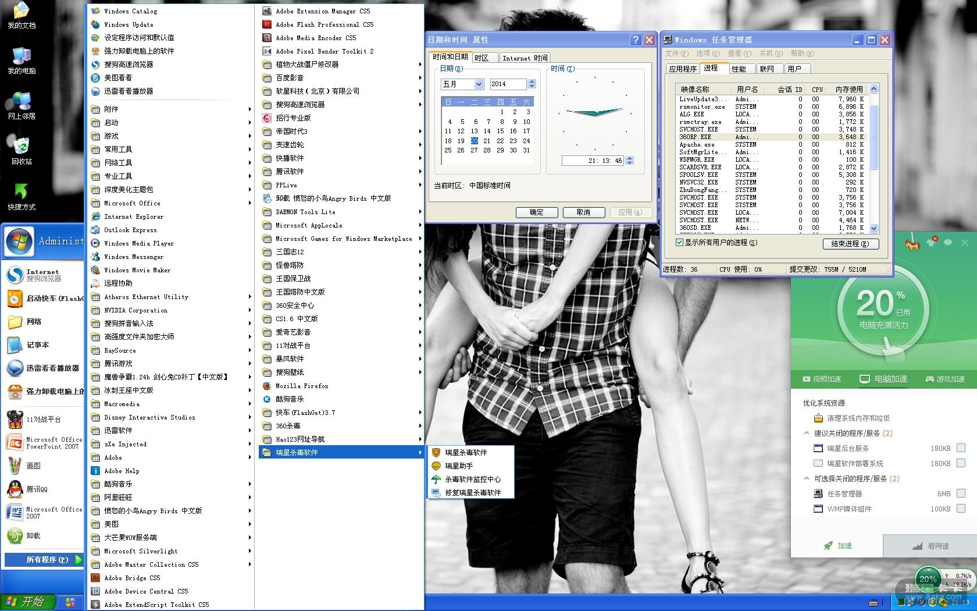The width and height of the screenshot is (977, 611).
Task: Open 我的电脑 desktop icon
Action: pyautogui.click(x=22, y=58)
